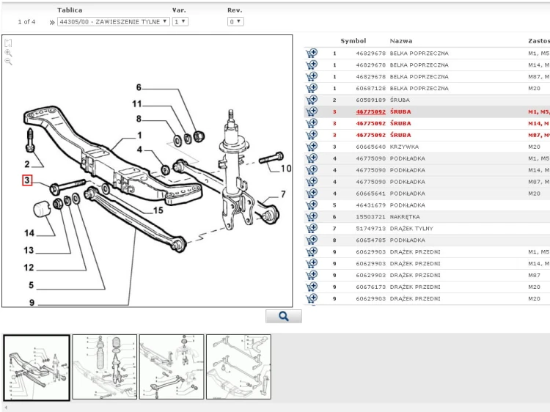
Task: Click fit-to-frame icon above zoom icons
Action: coord(8,43)
